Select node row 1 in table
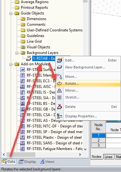Image resolution: width=121 pixels, height=172 pixels. [x=99, y=135]
